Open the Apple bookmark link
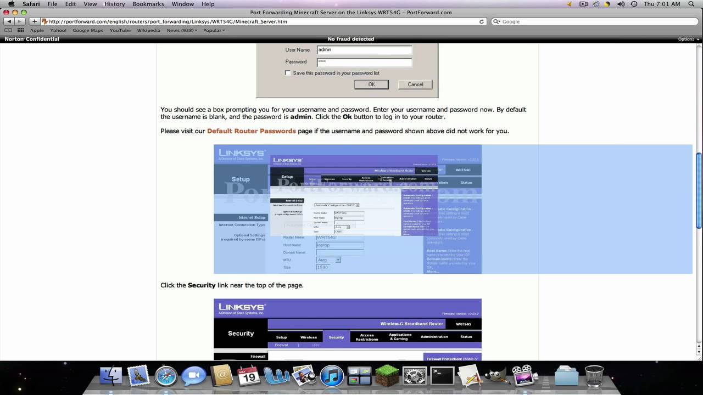Screen dimensions: 703x395 (37, 30)
